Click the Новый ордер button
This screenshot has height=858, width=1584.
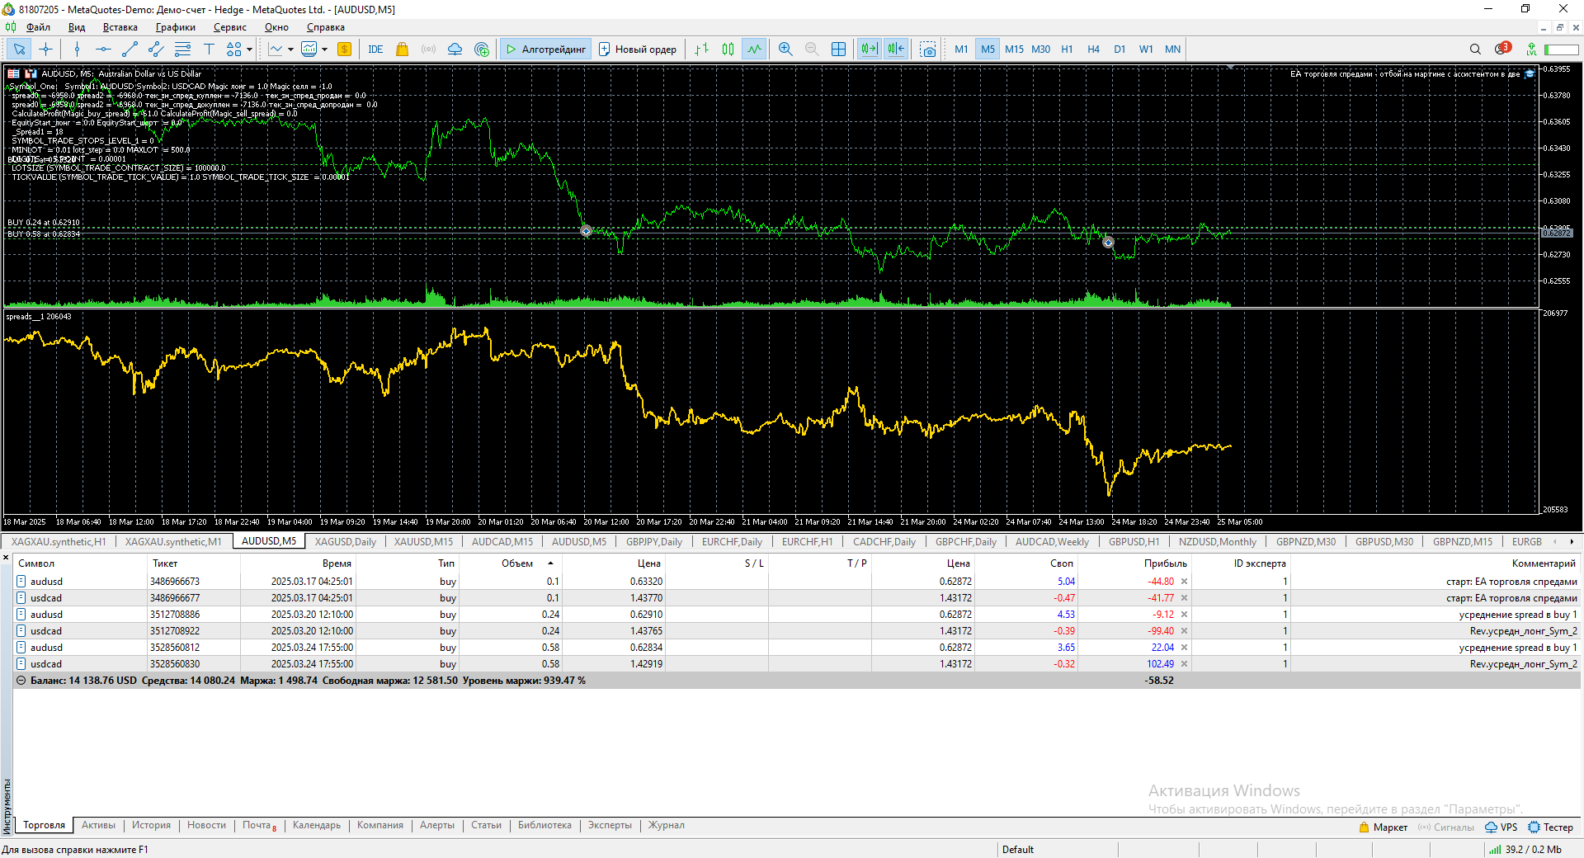click(638, 49)
